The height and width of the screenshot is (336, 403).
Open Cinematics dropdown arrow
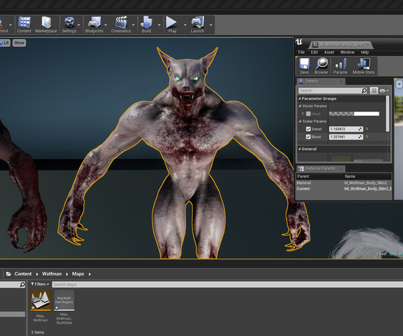(x=133, y=25)
